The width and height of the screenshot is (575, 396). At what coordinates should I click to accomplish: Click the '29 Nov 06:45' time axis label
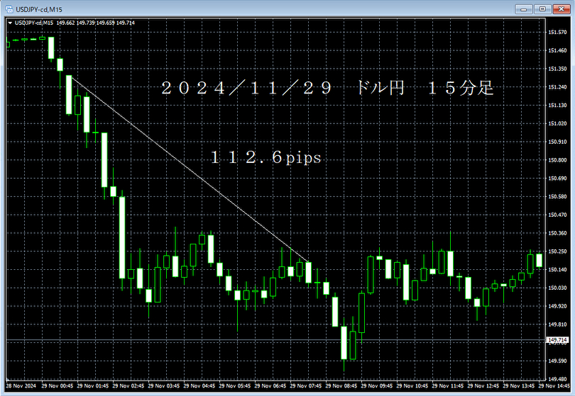coord(270,386)
